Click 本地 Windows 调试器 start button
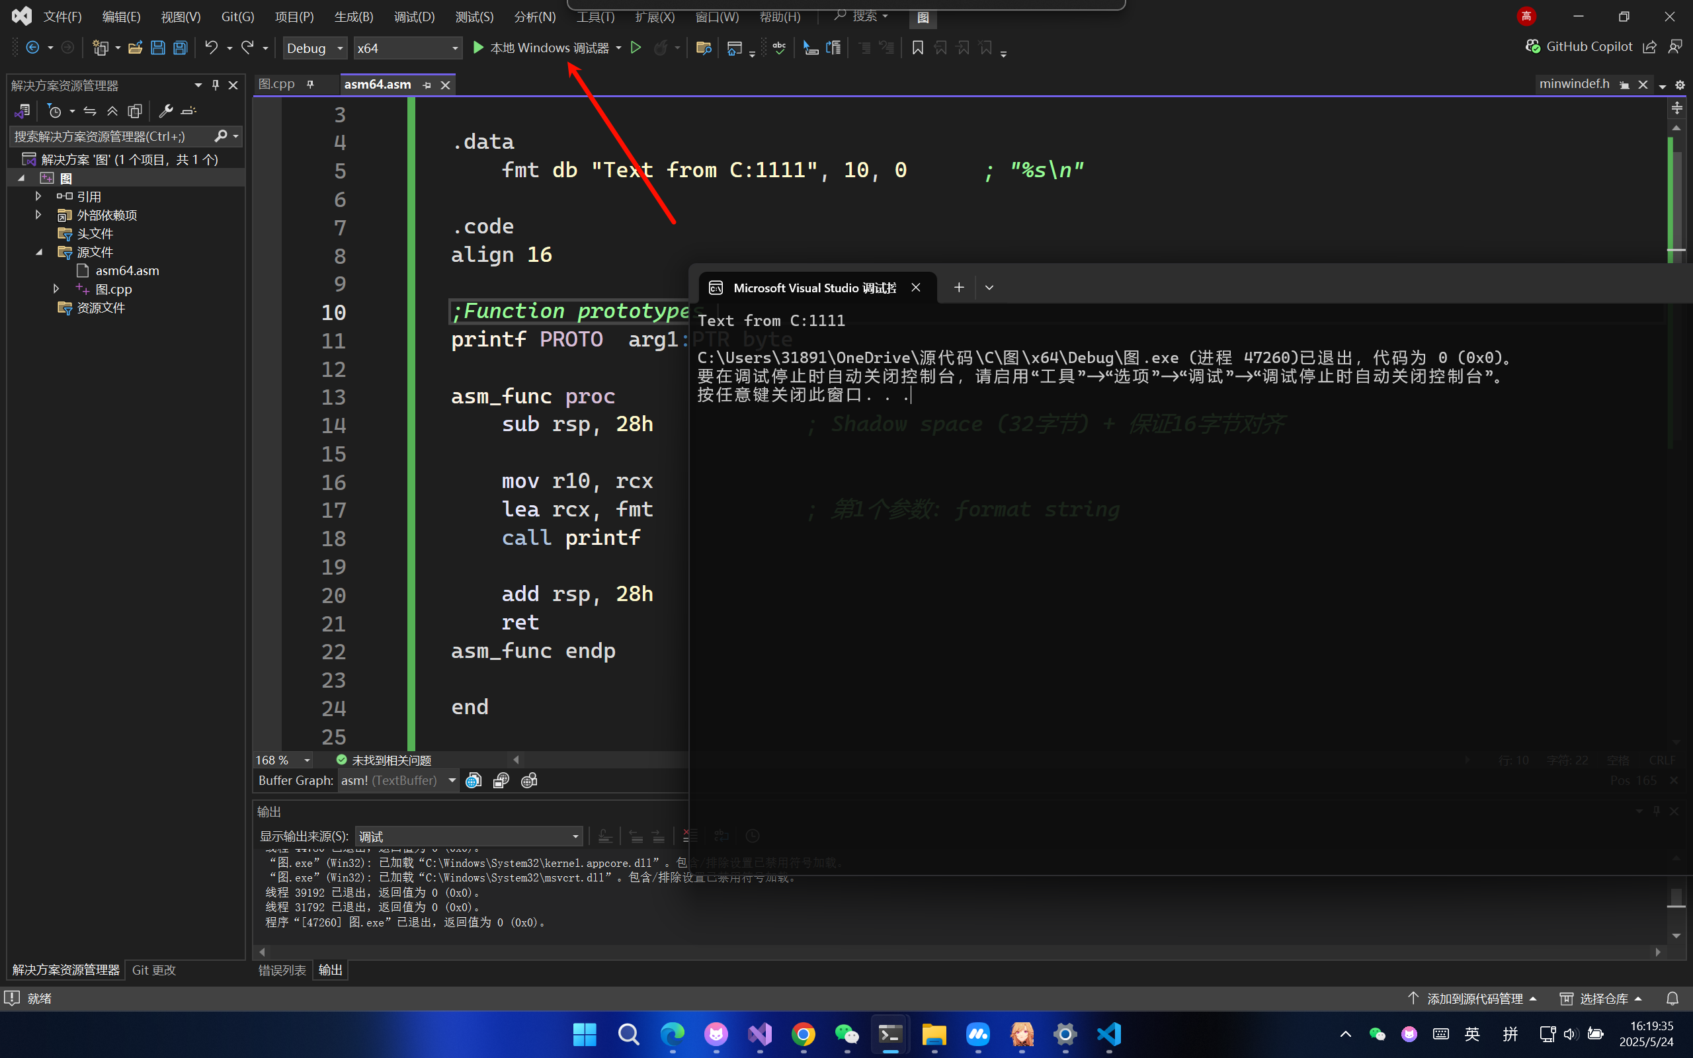Screen dimensions: 1693x1058 click(x=540, y=48)
